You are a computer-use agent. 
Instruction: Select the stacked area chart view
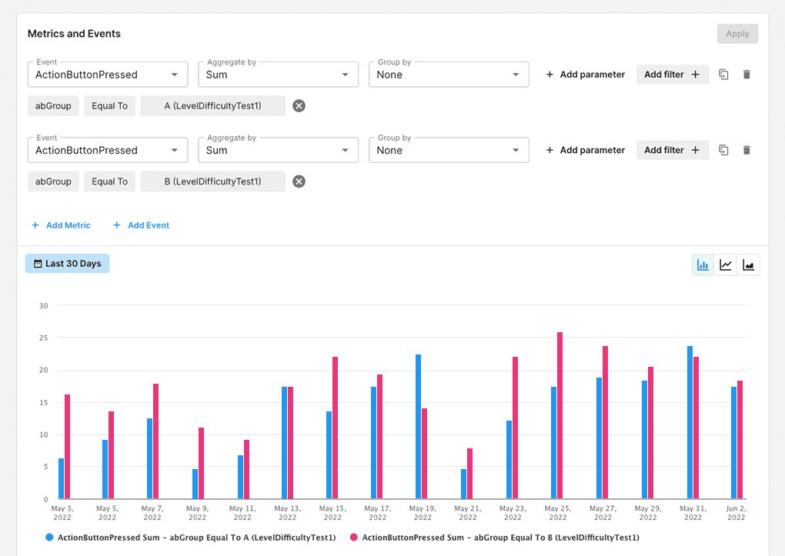pos(748,264)
